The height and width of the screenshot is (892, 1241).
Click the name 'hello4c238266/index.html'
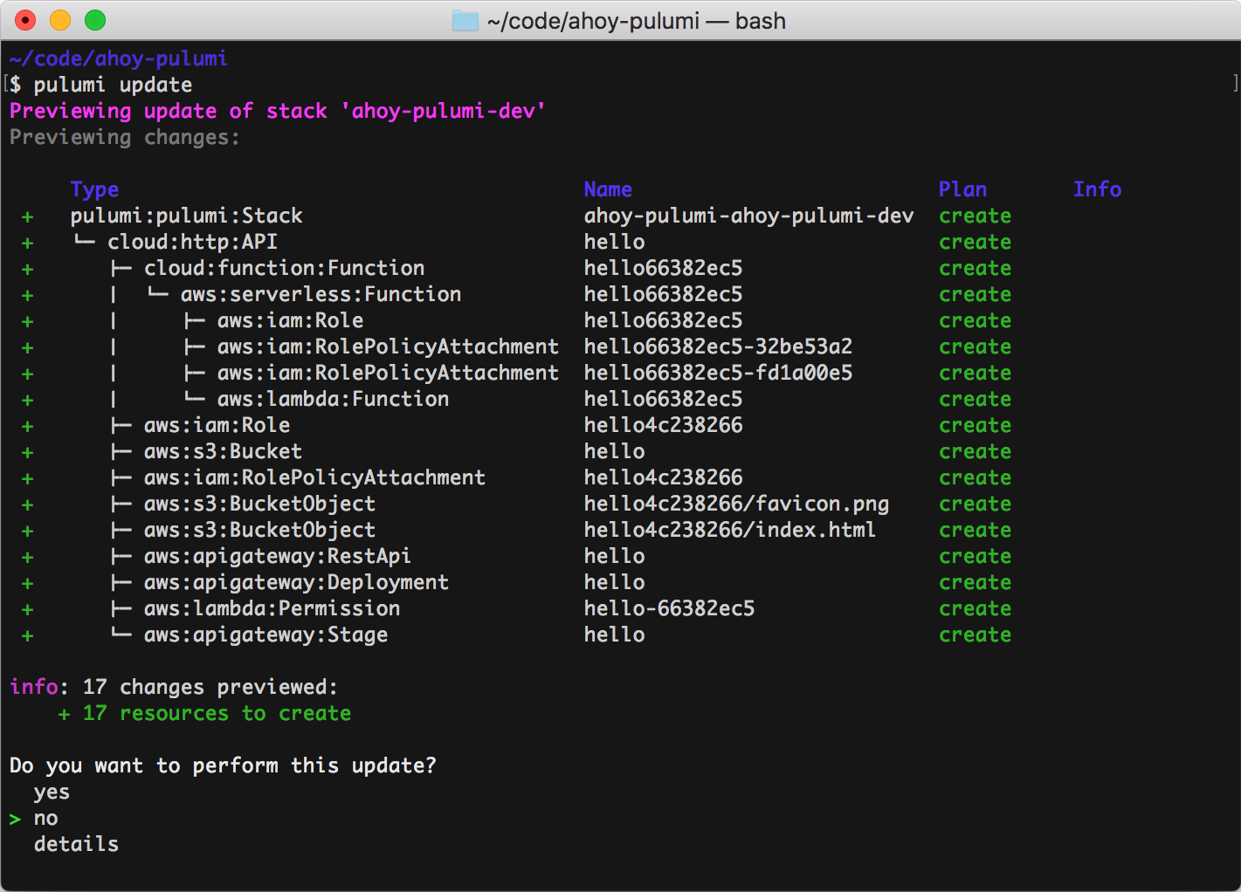(x=729, y=530)
